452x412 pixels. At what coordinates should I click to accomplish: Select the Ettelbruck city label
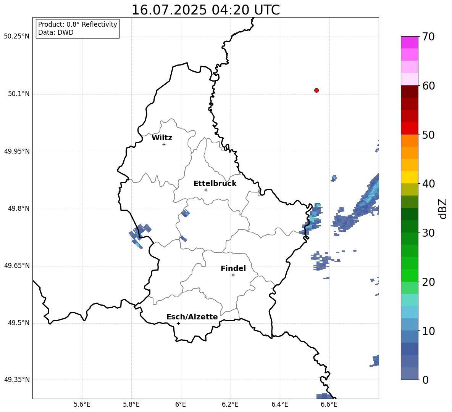[x=215, y=184]
